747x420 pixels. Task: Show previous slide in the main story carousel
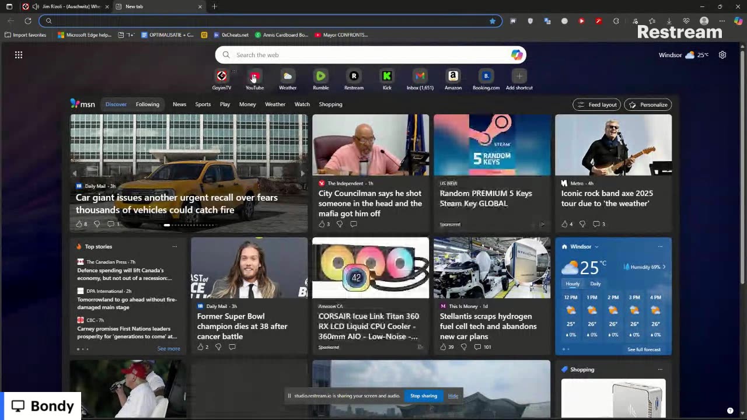(x=75, y=173)
